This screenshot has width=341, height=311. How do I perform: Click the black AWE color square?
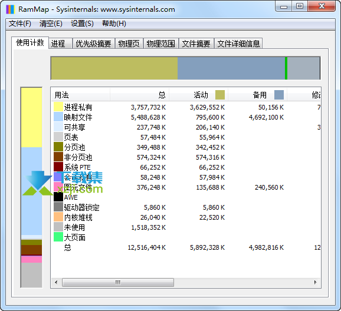(x=58, y=197)
